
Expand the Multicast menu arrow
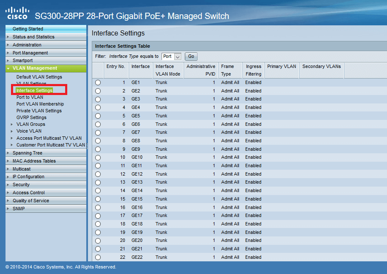[x=8, y=169]
